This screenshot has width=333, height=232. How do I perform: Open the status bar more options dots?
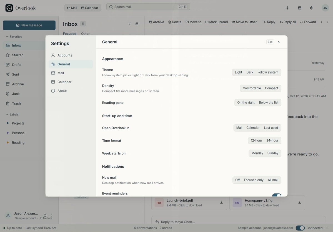click(327, 228)
